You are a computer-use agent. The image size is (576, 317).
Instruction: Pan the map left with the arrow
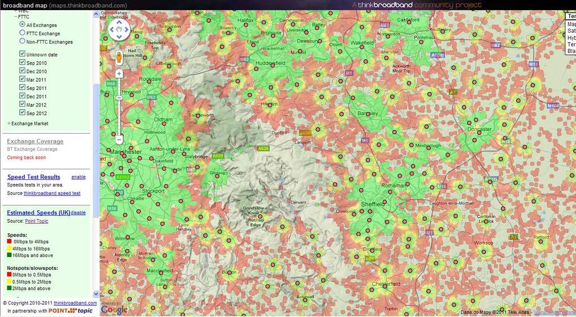tap(111, 29)
